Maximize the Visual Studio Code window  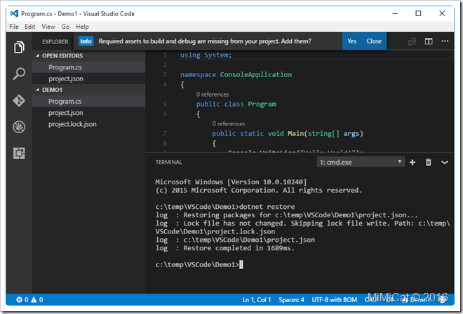click(418, 13)
